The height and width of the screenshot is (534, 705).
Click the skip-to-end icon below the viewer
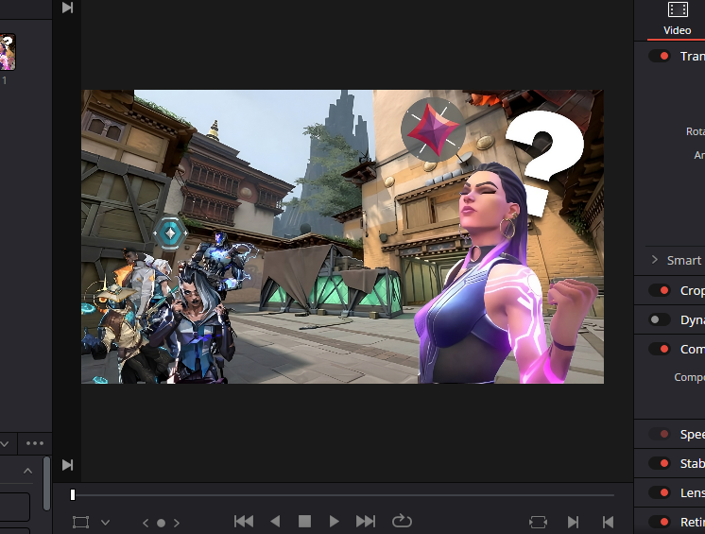point(67,465)
